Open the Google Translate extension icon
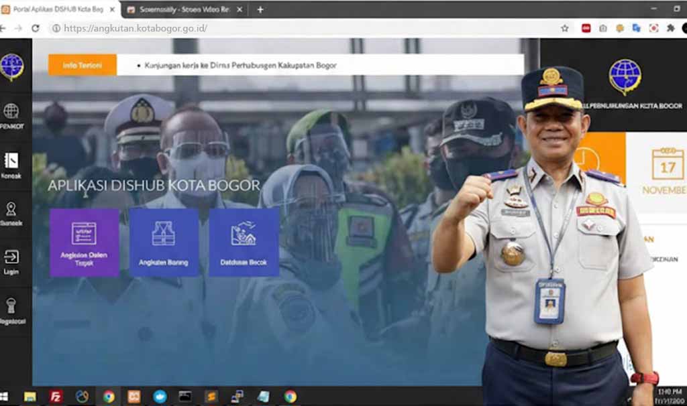This screenshot has height=406, width=687. point(635,28)
